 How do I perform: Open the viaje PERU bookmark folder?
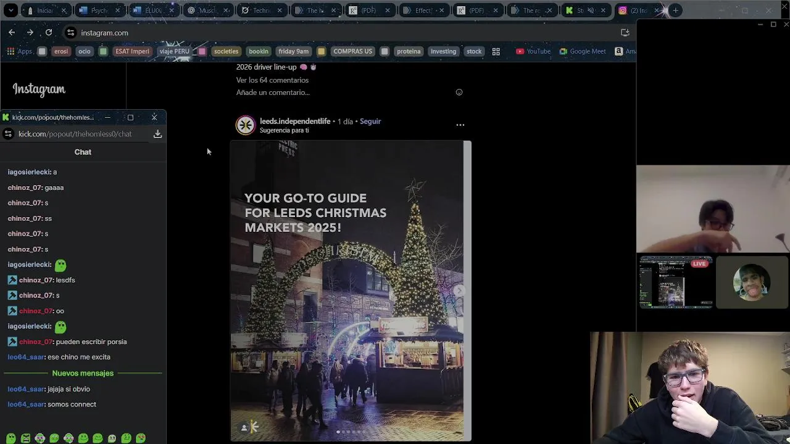click(174, 51)
